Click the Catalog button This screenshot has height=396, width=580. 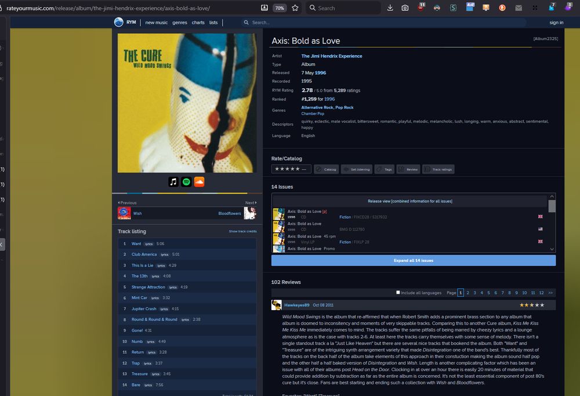(326, 170)
